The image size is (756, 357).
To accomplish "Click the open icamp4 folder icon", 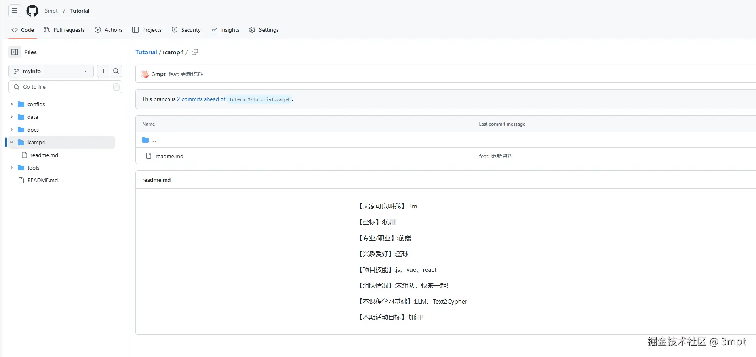I will tap(21, 142).
